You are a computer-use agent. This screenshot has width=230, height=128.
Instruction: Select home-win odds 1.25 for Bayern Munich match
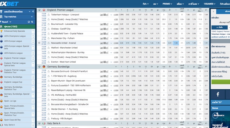coord(121,81)
